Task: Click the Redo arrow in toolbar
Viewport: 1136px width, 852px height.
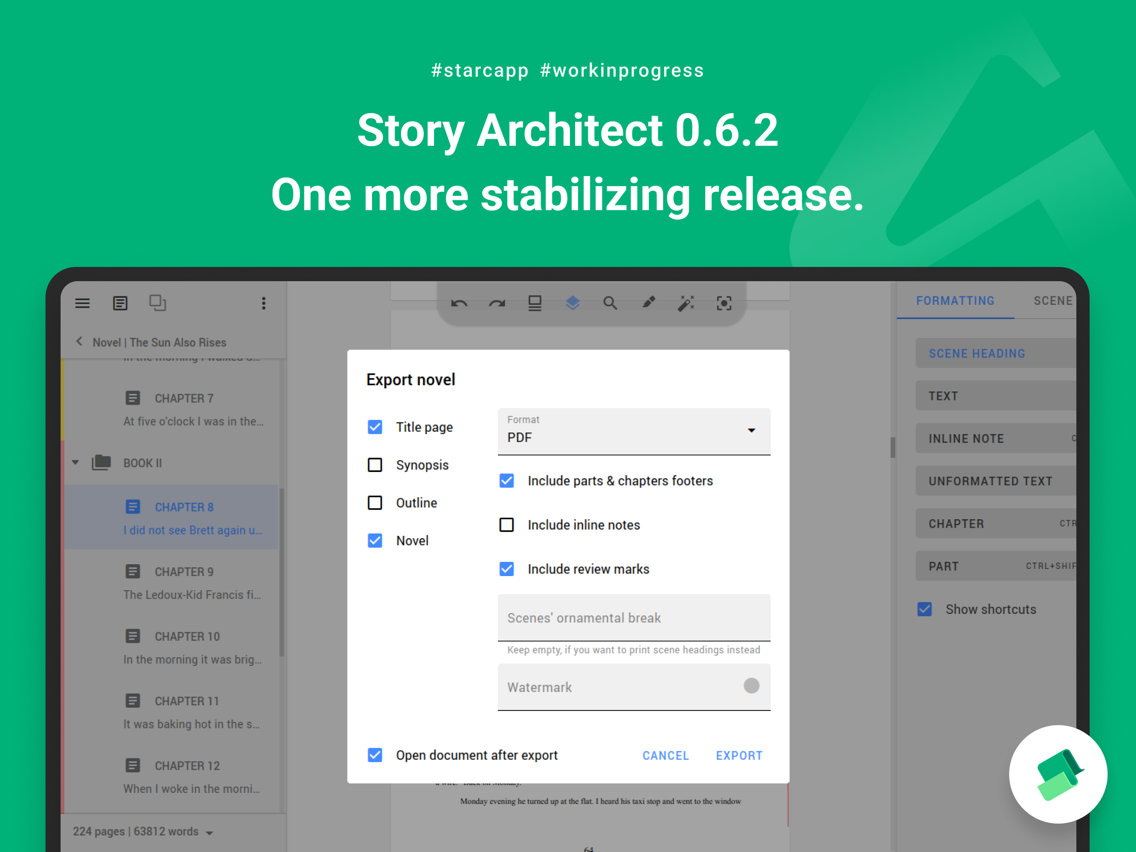Action: [497, 303]
